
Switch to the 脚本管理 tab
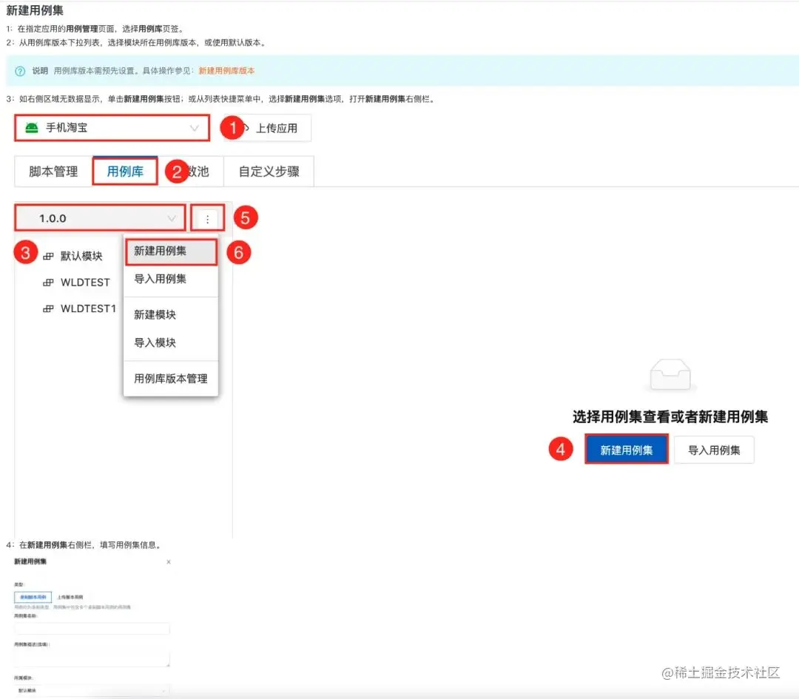53,172
